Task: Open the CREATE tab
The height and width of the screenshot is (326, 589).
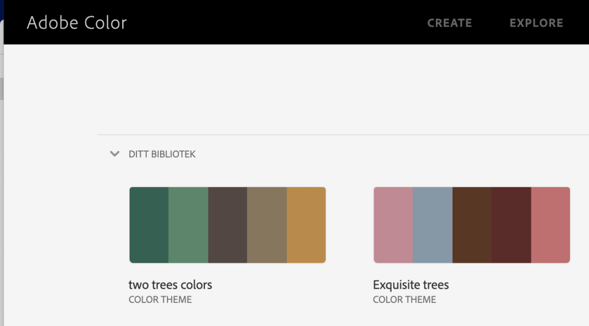Action: point(449,23)
